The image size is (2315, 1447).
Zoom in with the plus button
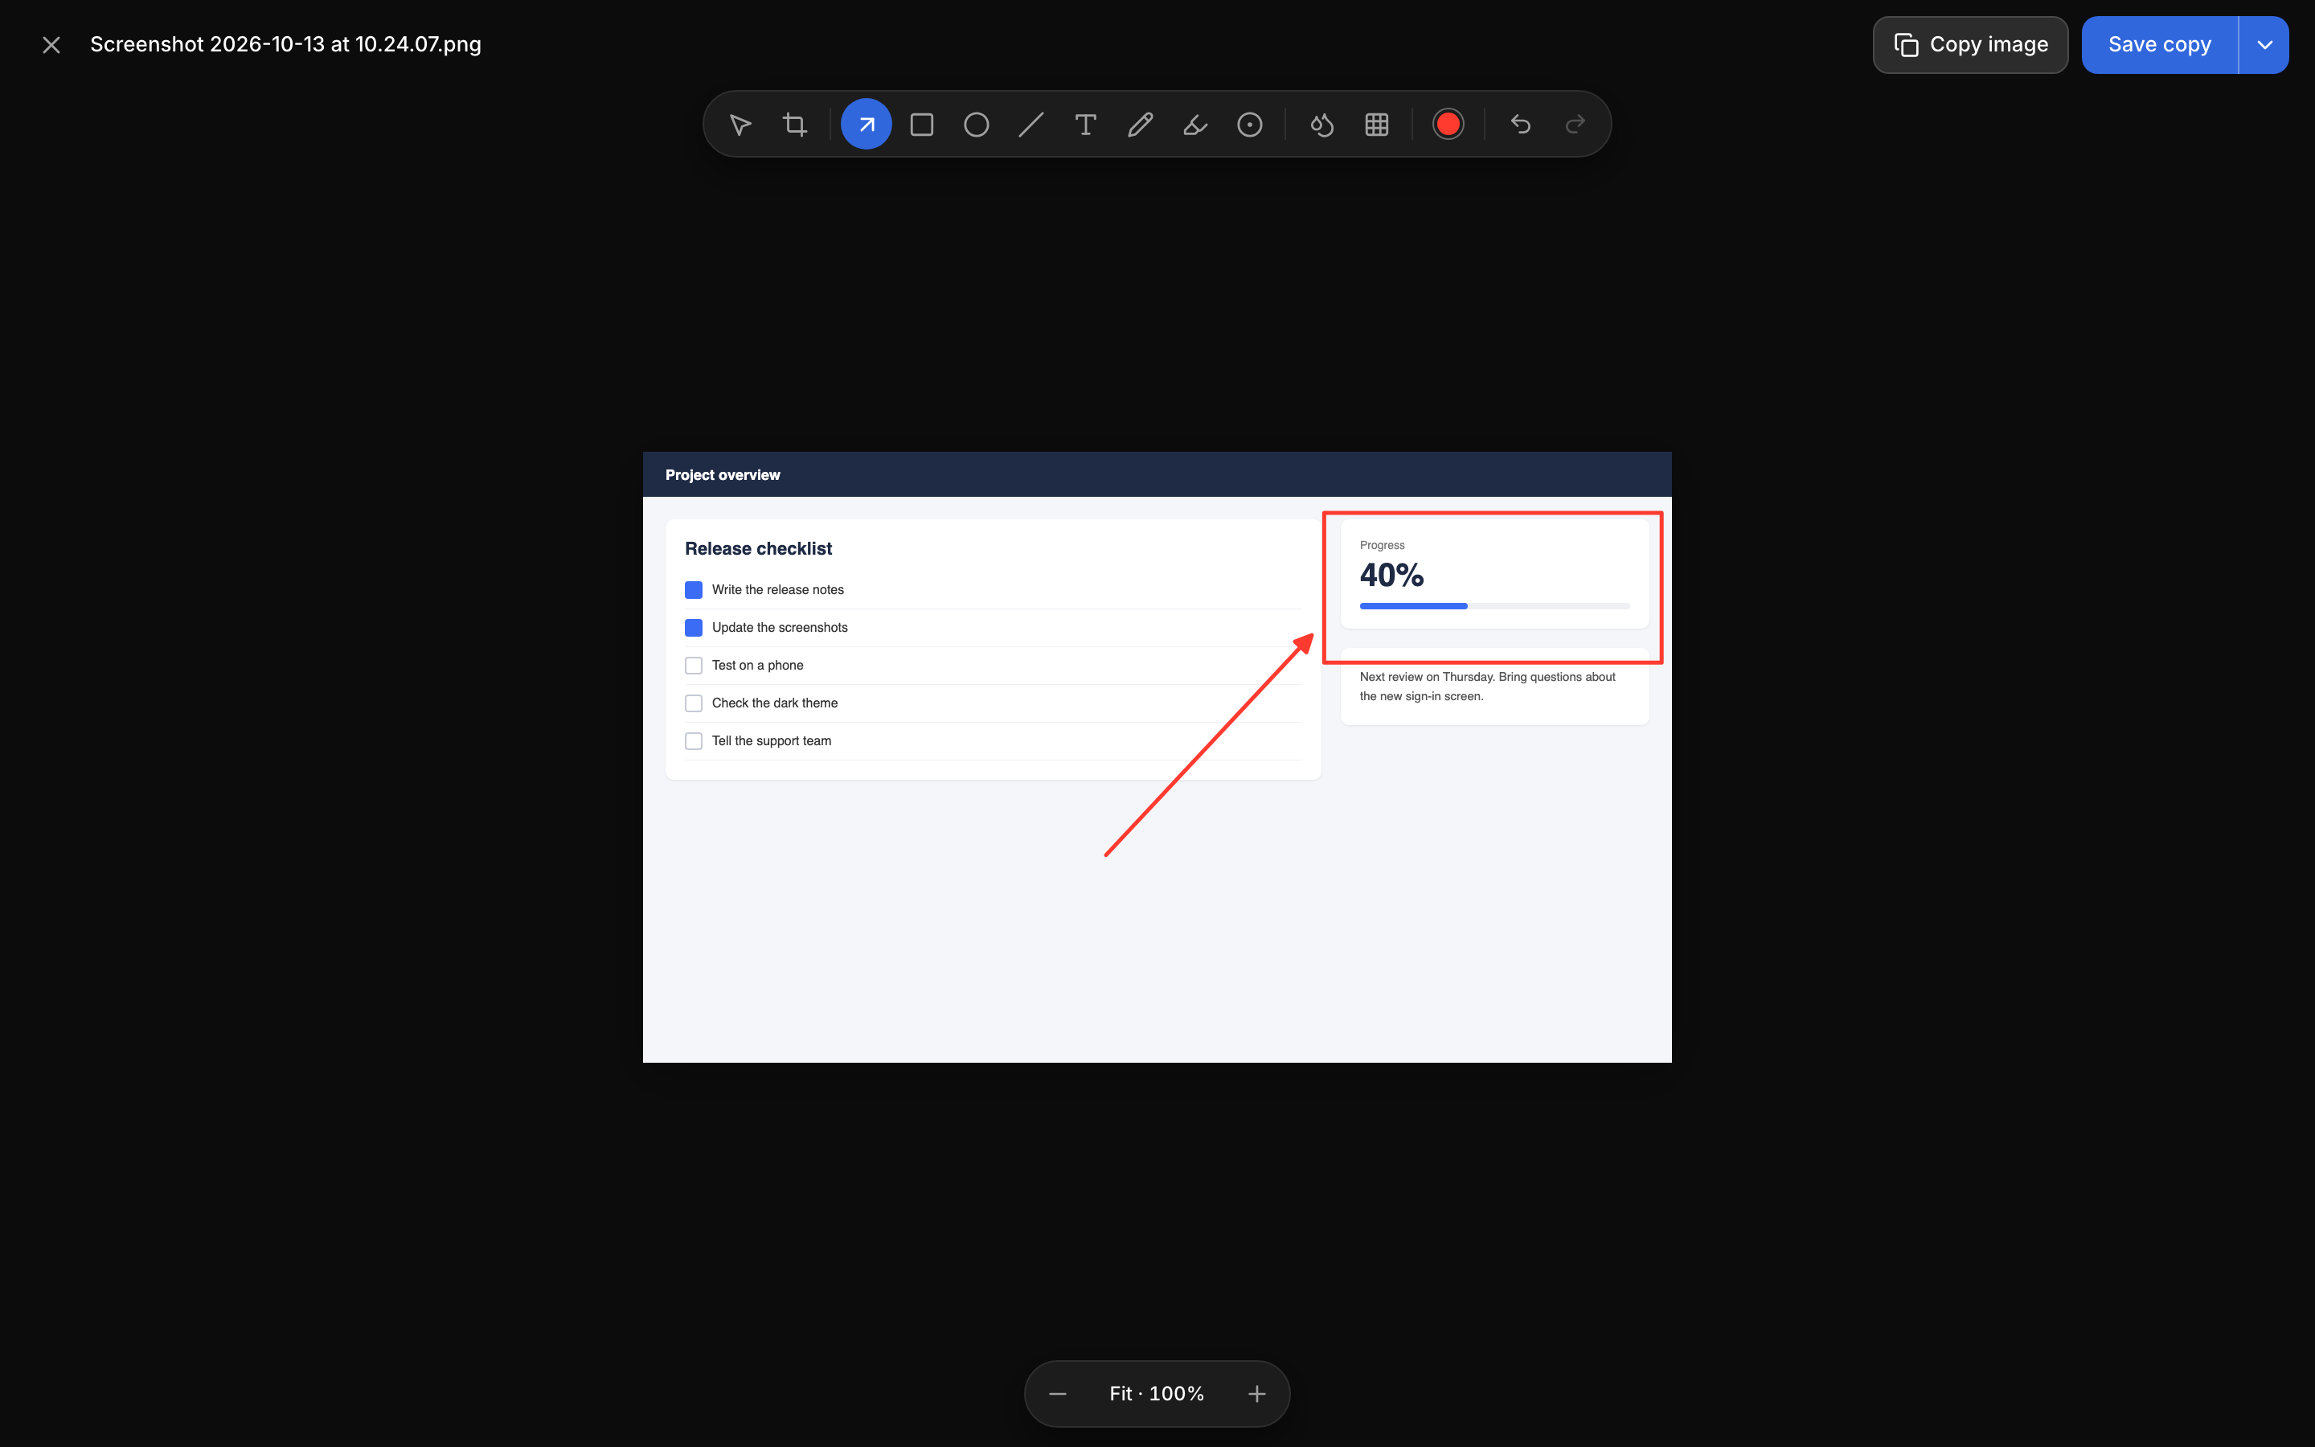click(x=1257, y=1395)
